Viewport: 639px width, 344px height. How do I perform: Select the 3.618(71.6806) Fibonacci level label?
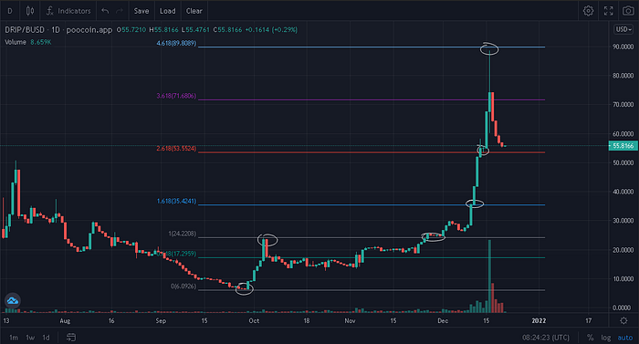click(x=176, y=96)
